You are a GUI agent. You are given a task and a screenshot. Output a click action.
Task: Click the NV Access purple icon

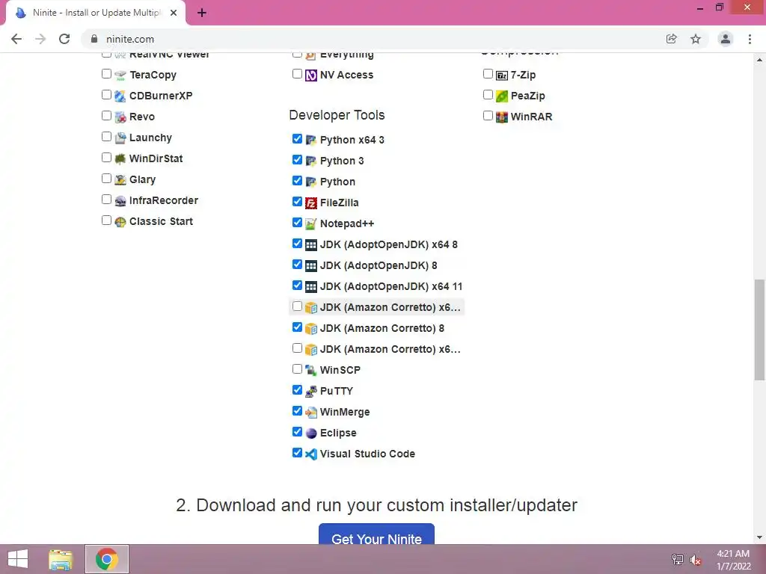311,75
